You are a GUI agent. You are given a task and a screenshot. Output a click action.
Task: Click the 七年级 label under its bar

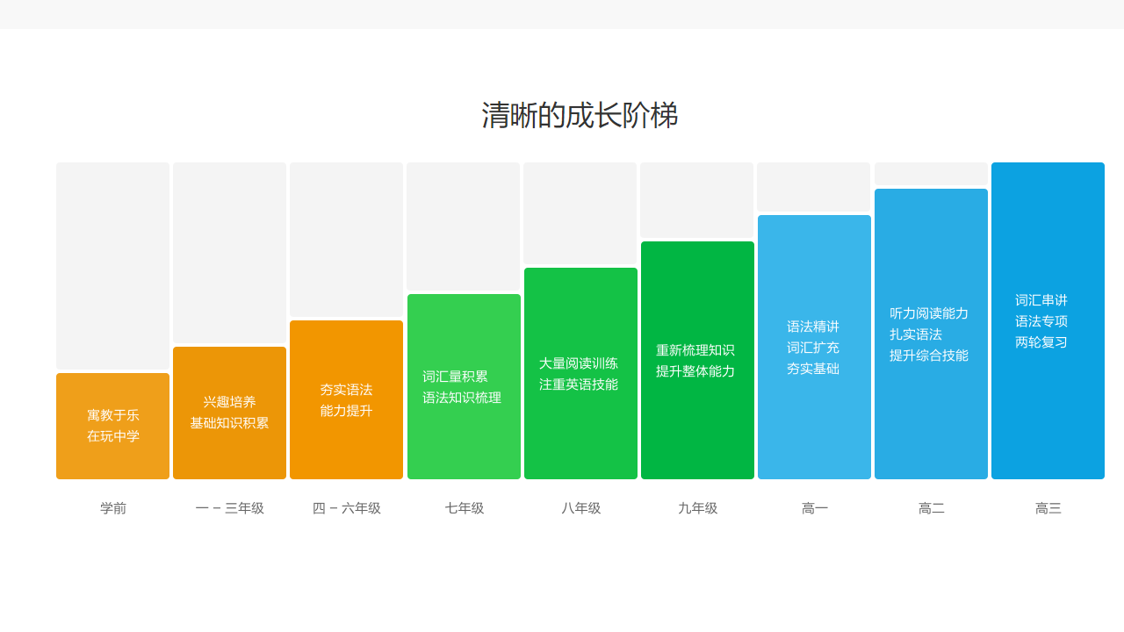(463, 507)
